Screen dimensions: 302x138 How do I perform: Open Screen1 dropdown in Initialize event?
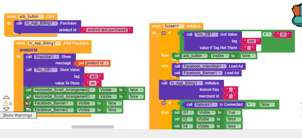click(174, 26)
